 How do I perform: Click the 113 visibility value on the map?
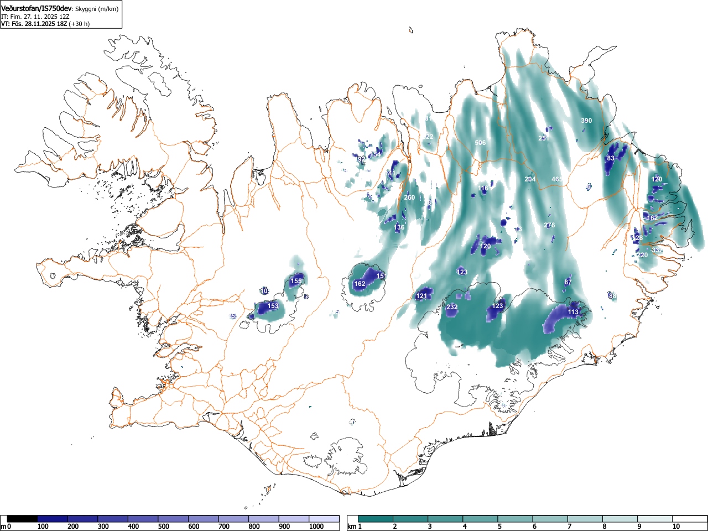[x=573, y=312]
